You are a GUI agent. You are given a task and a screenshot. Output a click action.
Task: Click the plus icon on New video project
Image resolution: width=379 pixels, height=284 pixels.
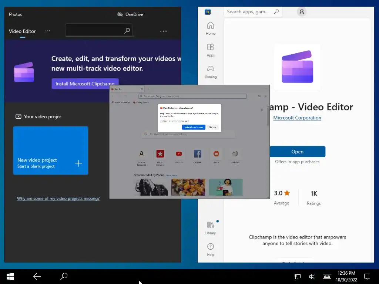[x=78, y=163]
